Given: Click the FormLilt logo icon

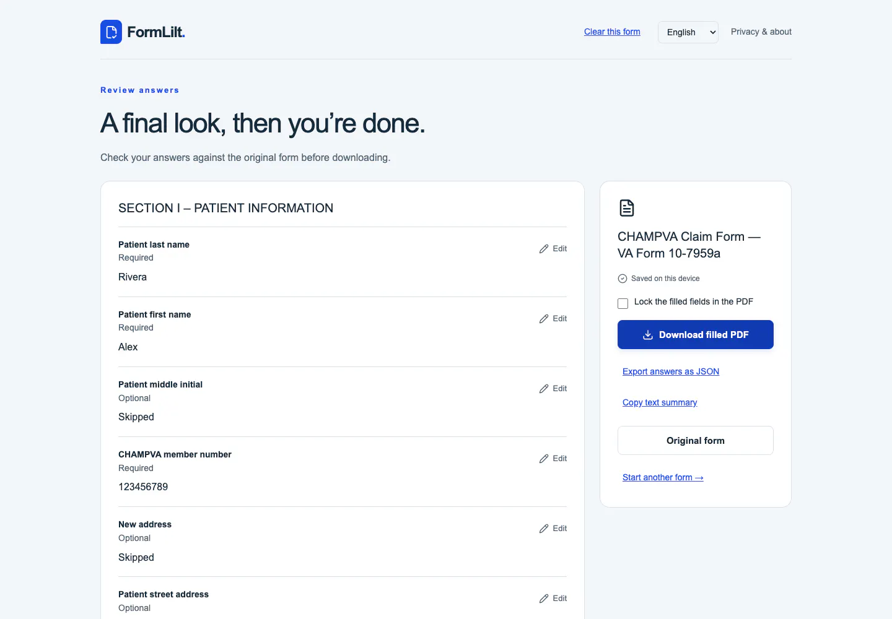Looking at the screenshot, I should pyautogui.click(x=111, y=32).
